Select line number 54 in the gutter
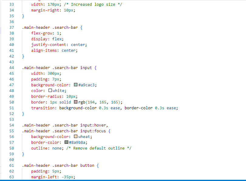Viewport: 246px width, 181px height. point(12,125)
